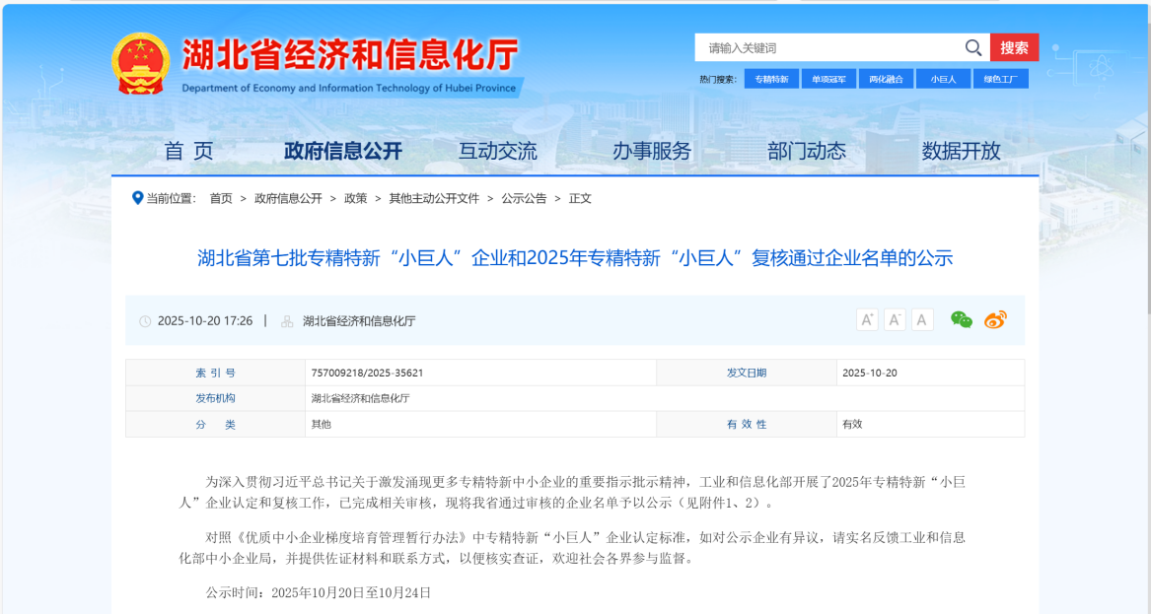Reset font size with plain A icon
Image resolution: width=1151 pixels, height=614 pixels.
[x=922, y=319]
